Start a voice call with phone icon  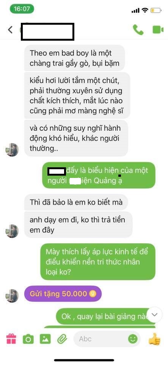coord(138,30)
